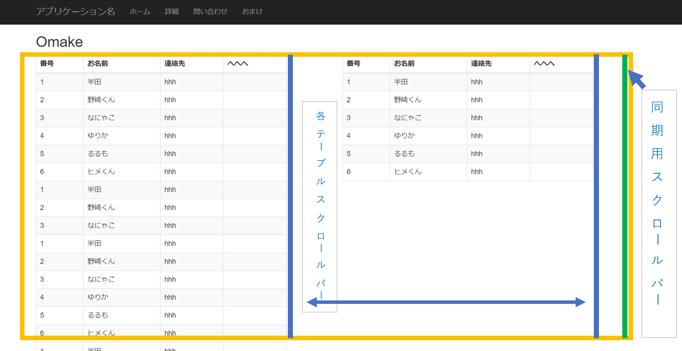Image resolution: width=682 pixels, height=351 pixels.
Task: Click the blue arrow pointing at green bar
Action: [638, 80]
